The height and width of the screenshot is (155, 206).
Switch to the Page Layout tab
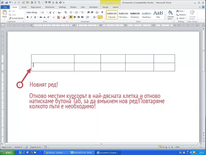(36, 7)
